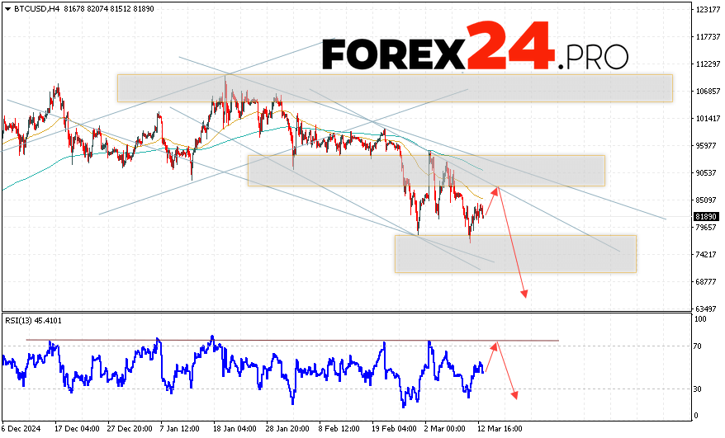Select the lower gray support zone

[x=515, y=253]
